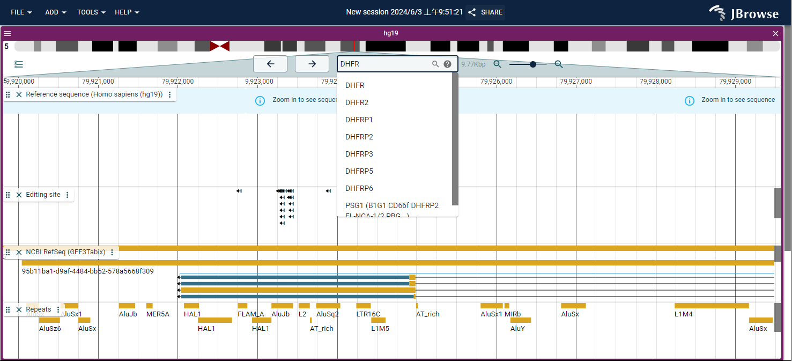Image resolution: width=792 pixels, height=362 pixels.
Task: Click the Editing site track scrollbar
Action: coord(778,203)
